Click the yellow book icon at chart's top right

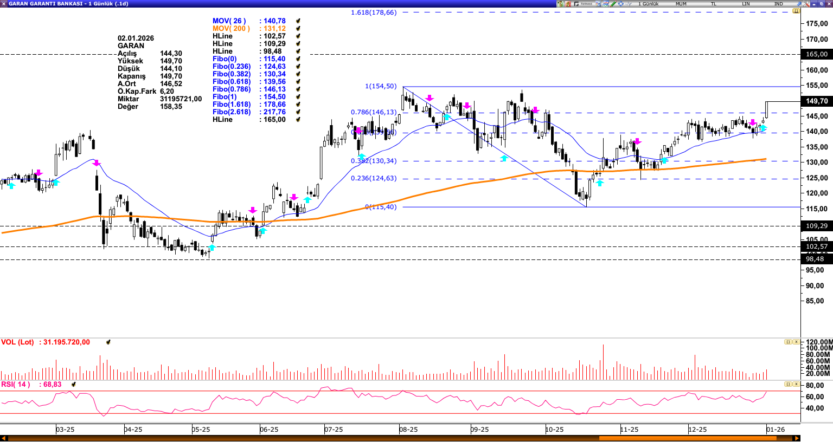[796, 11]
